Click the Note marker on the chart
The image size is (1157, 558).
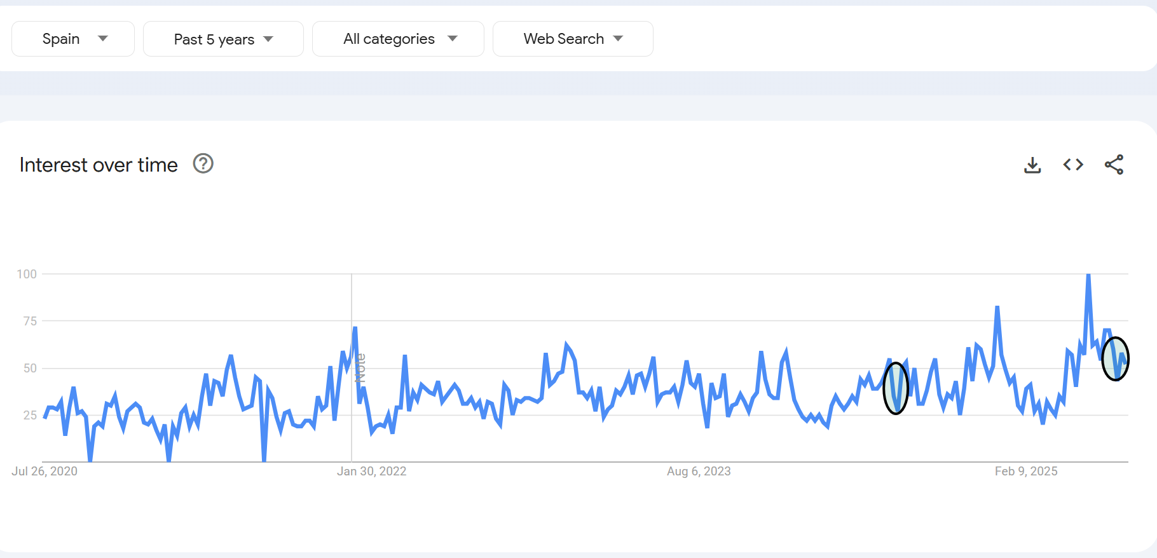click(360, 368)
